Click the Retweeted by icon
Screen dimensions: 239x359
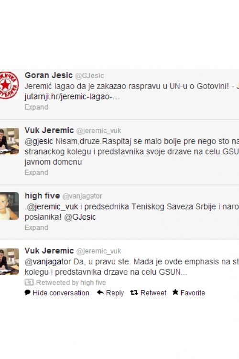29,282
